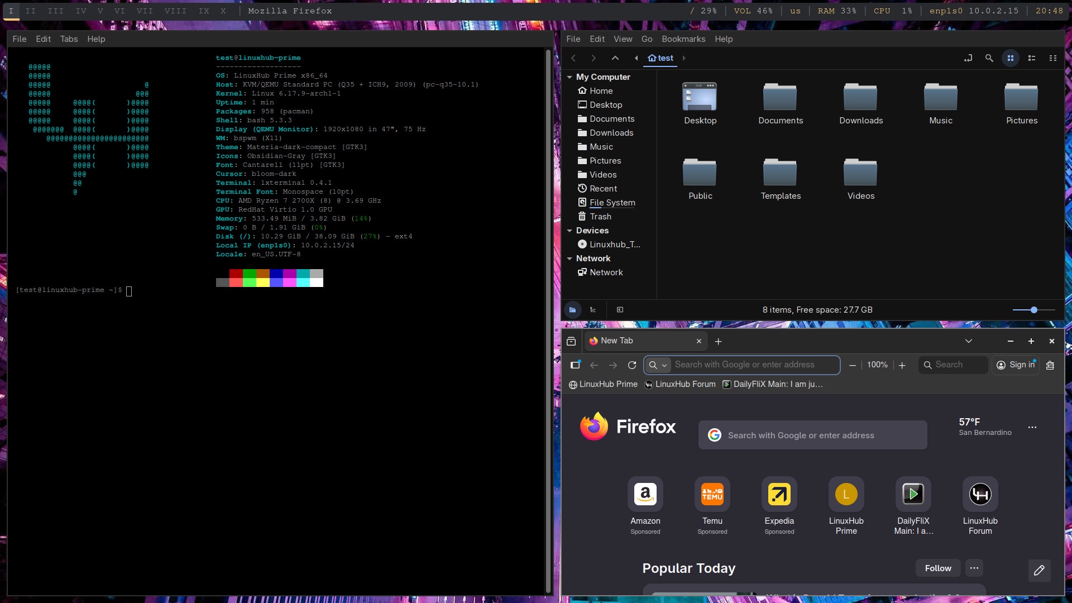Collapse the Devices section
Image resolution: width=1072 pixels, height=603 pixels.
569,231
